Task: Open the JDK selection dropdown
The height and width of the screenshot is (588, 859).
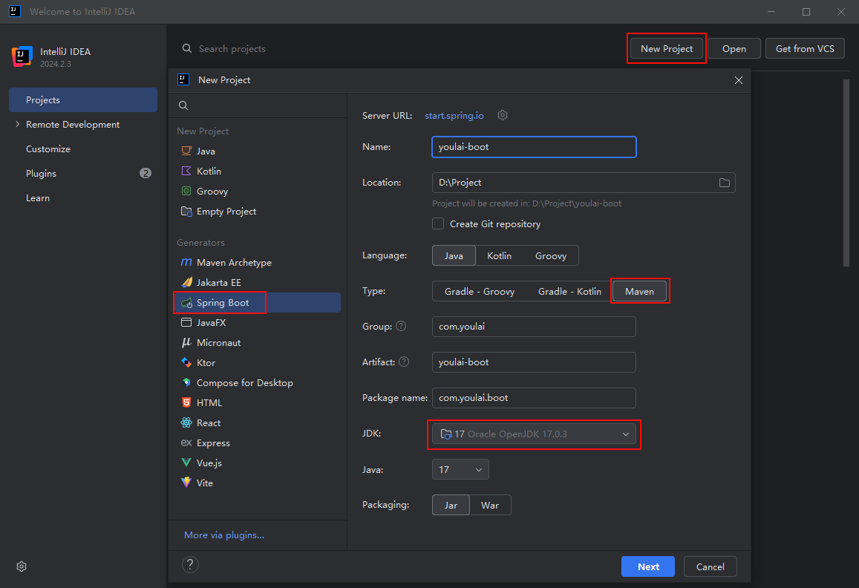Action: coord(534,434)
